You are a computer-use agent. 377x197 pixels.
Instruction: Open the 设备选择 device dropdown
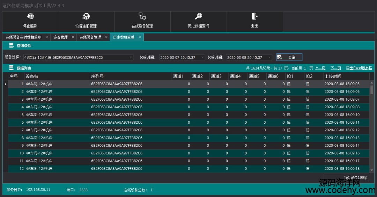coord(131,58)
